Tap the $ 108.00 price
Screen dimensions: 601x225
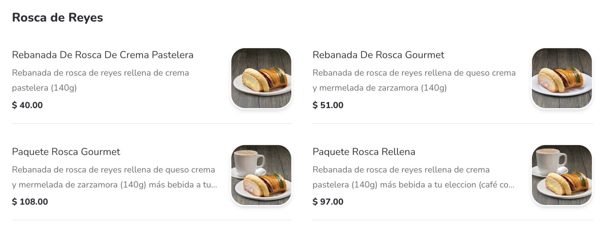coord(30,202)
